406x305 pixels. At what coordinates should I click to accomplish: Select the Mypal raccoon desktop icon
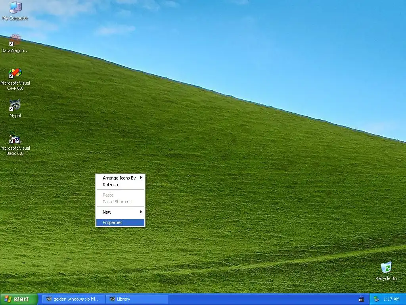(x=15, y=108)
